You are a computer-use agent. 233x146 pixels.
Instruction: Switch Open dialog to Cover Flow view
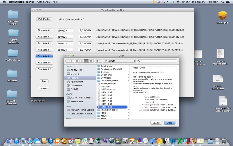[x=91, y=61]
